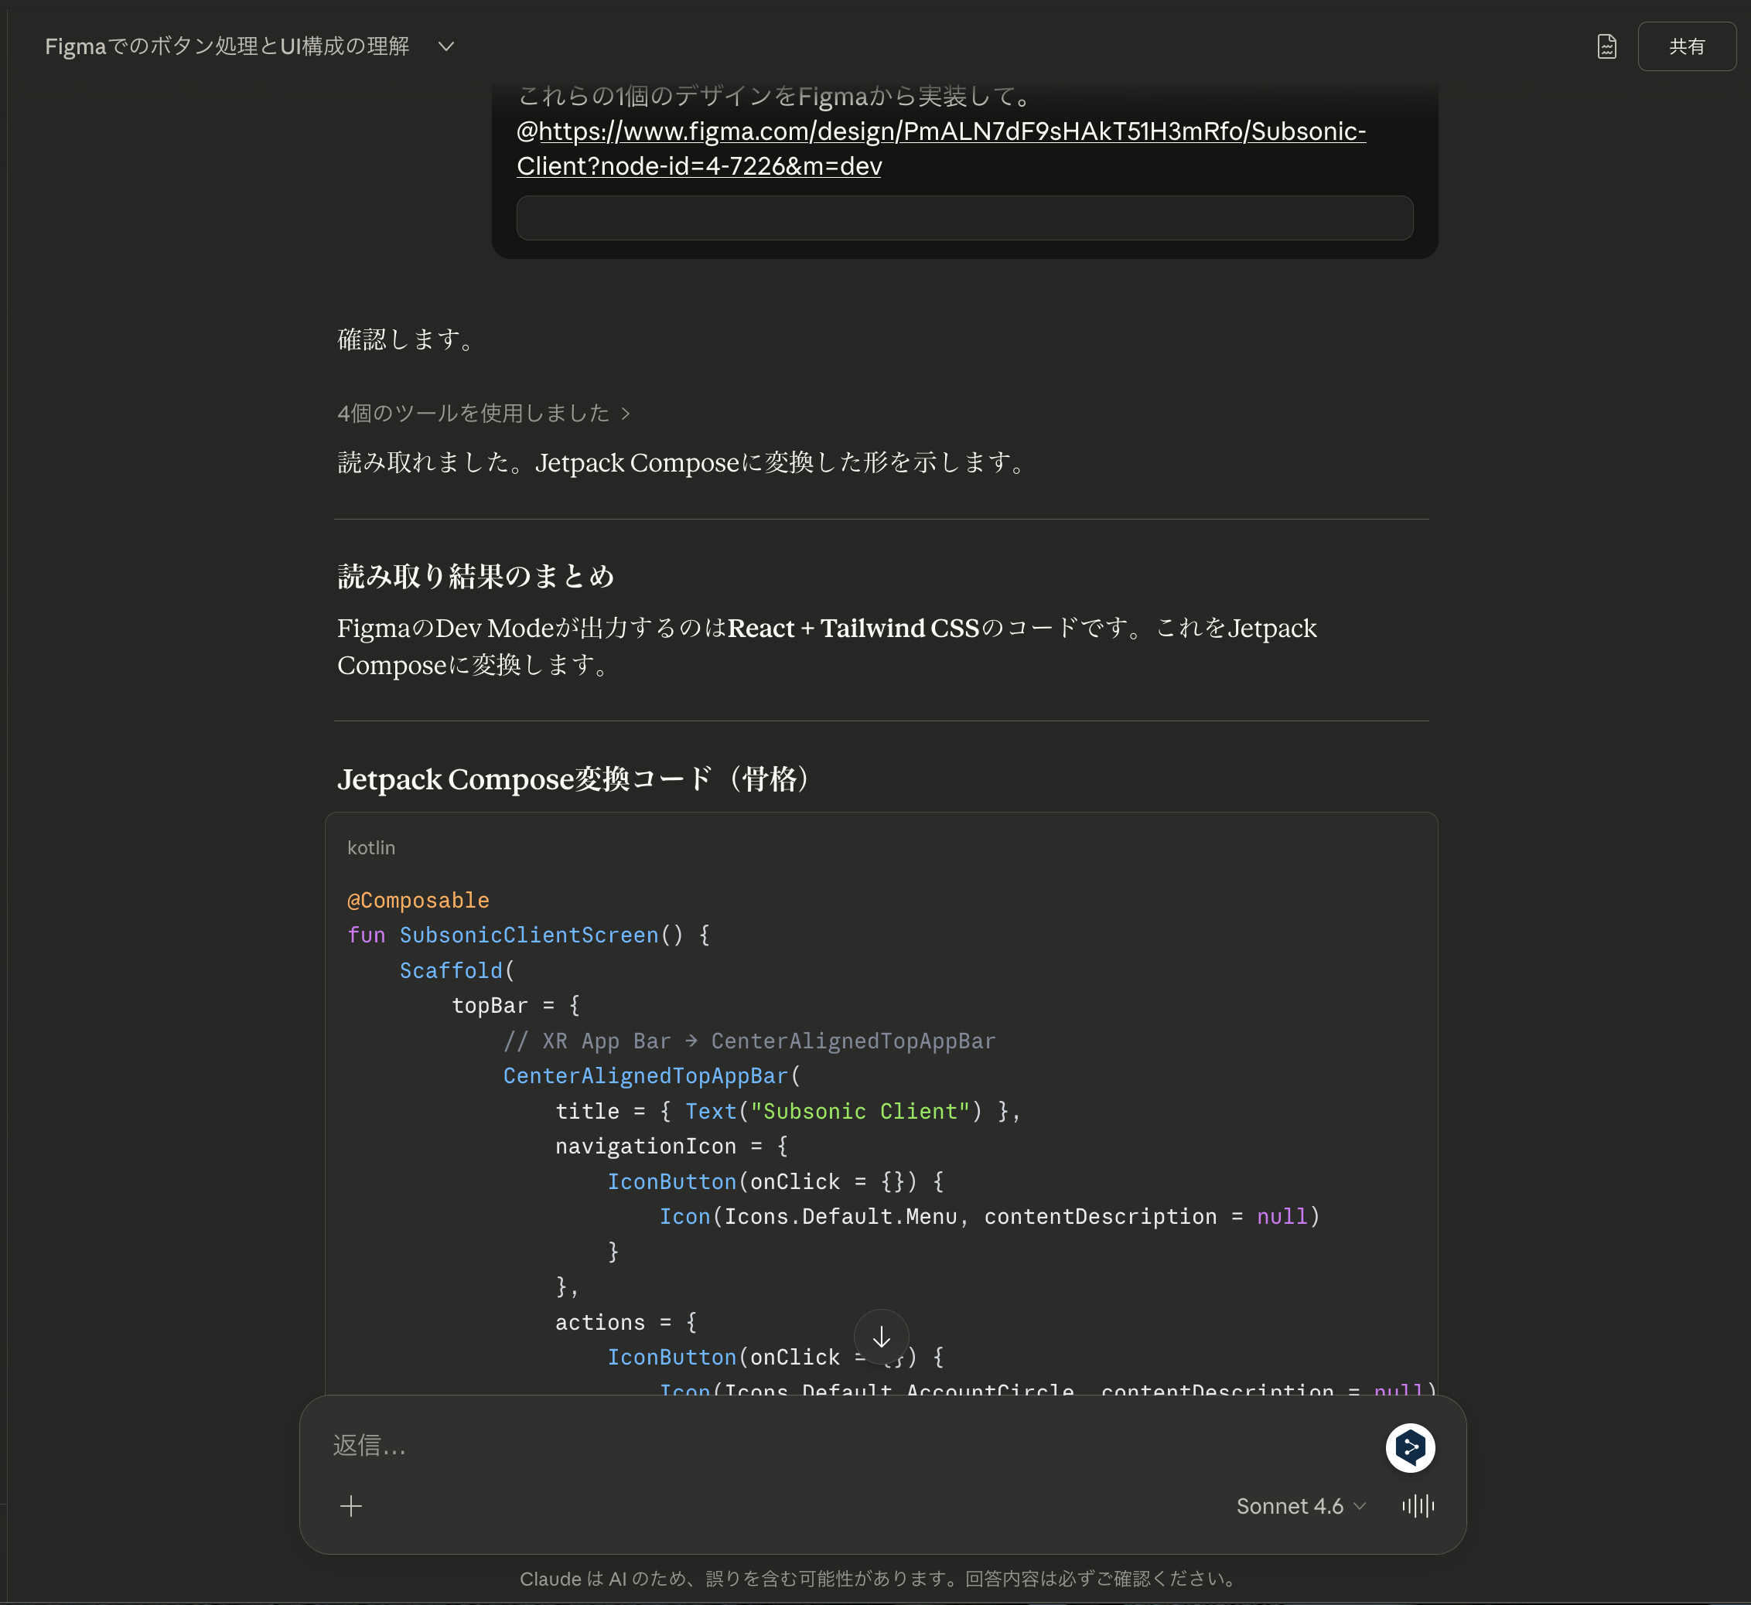This screenshot has height=1605, width=1751.
Task: Click the plus attachment icon
Action: tap(351, 1506)
